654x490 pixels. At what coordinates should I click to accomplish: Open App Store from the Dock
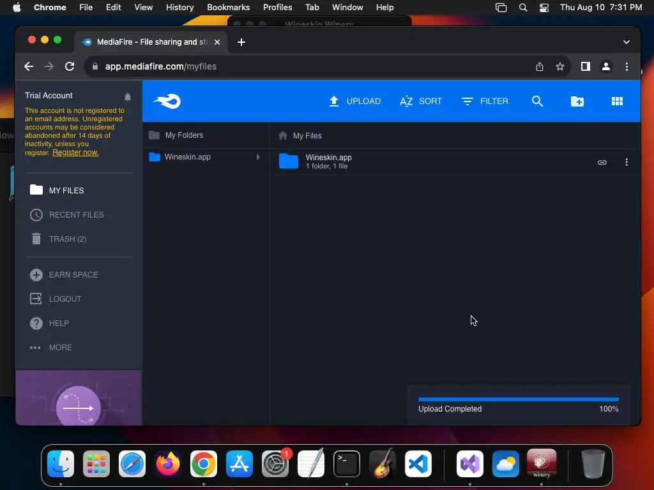240,464
